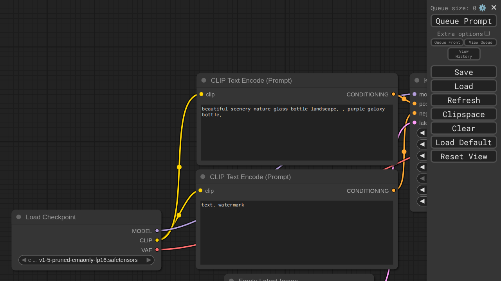Screen dimensions: 501x281
Task: Collapse the top CLIP Text Encode node dot
Action: click(x=204, y=80)
